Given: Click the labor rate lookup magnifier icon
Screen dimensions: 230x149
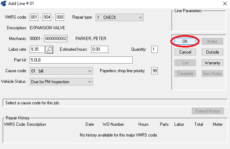Looking at the screenshot, I should [49, 49].
